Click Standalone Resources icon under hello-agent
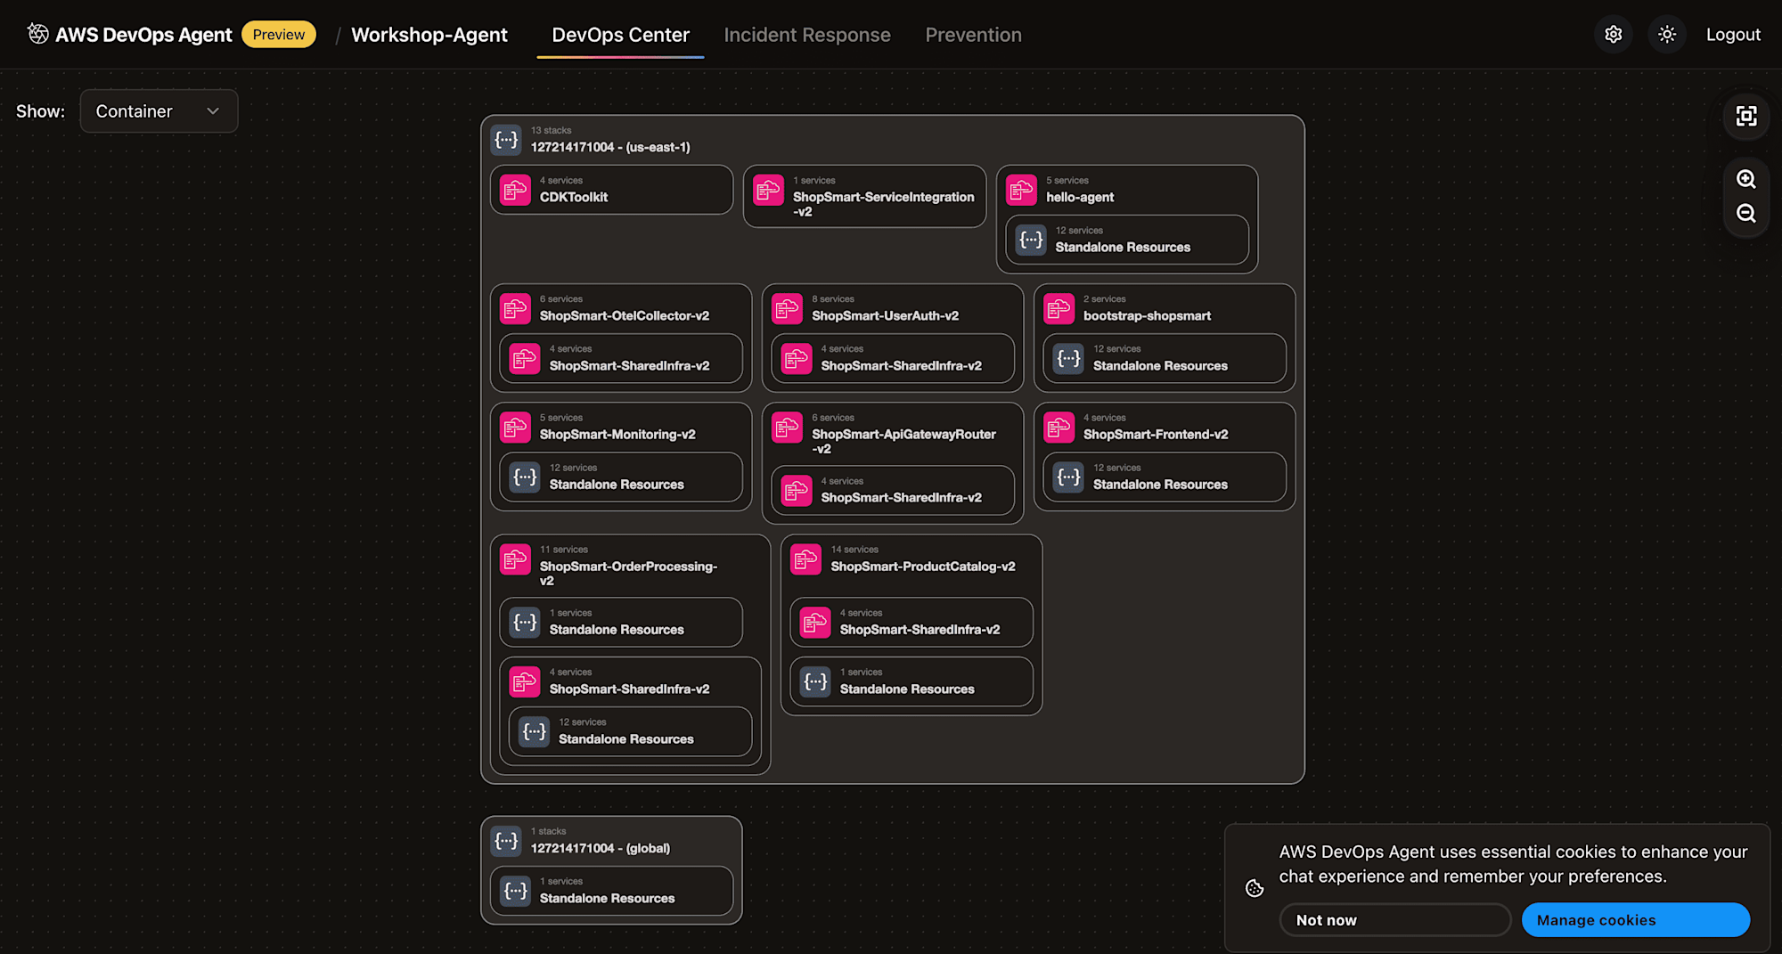The height and width of the screenshot is (954, 1782). [x=1031, y=240]
